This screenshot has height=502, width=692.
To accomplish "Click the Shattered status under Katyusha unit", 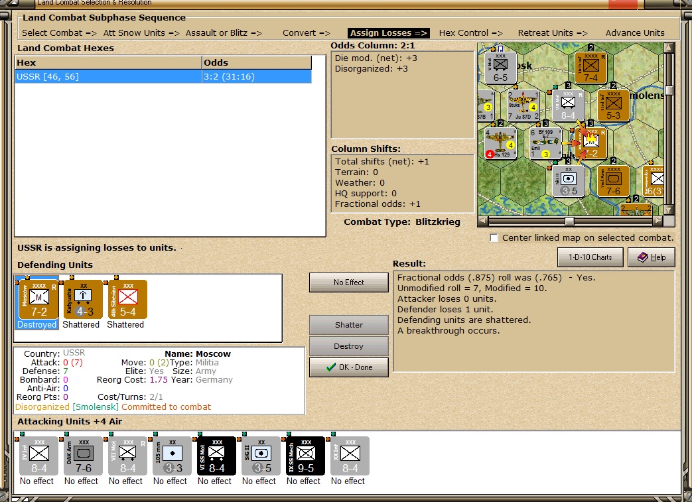I will coord(81,325).
